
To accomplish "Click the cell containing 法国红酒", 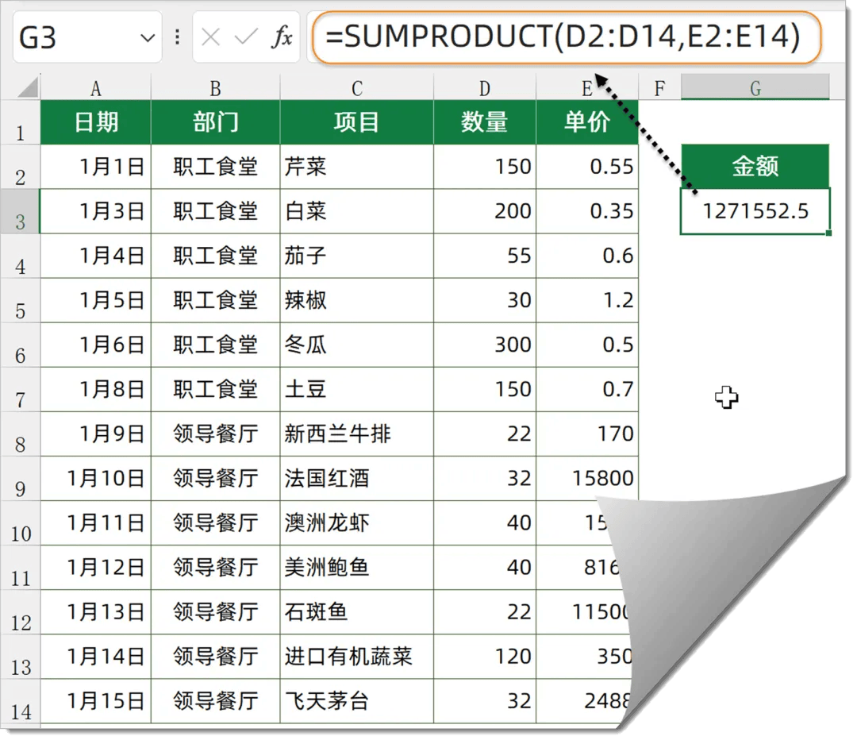I will (357, 479).
